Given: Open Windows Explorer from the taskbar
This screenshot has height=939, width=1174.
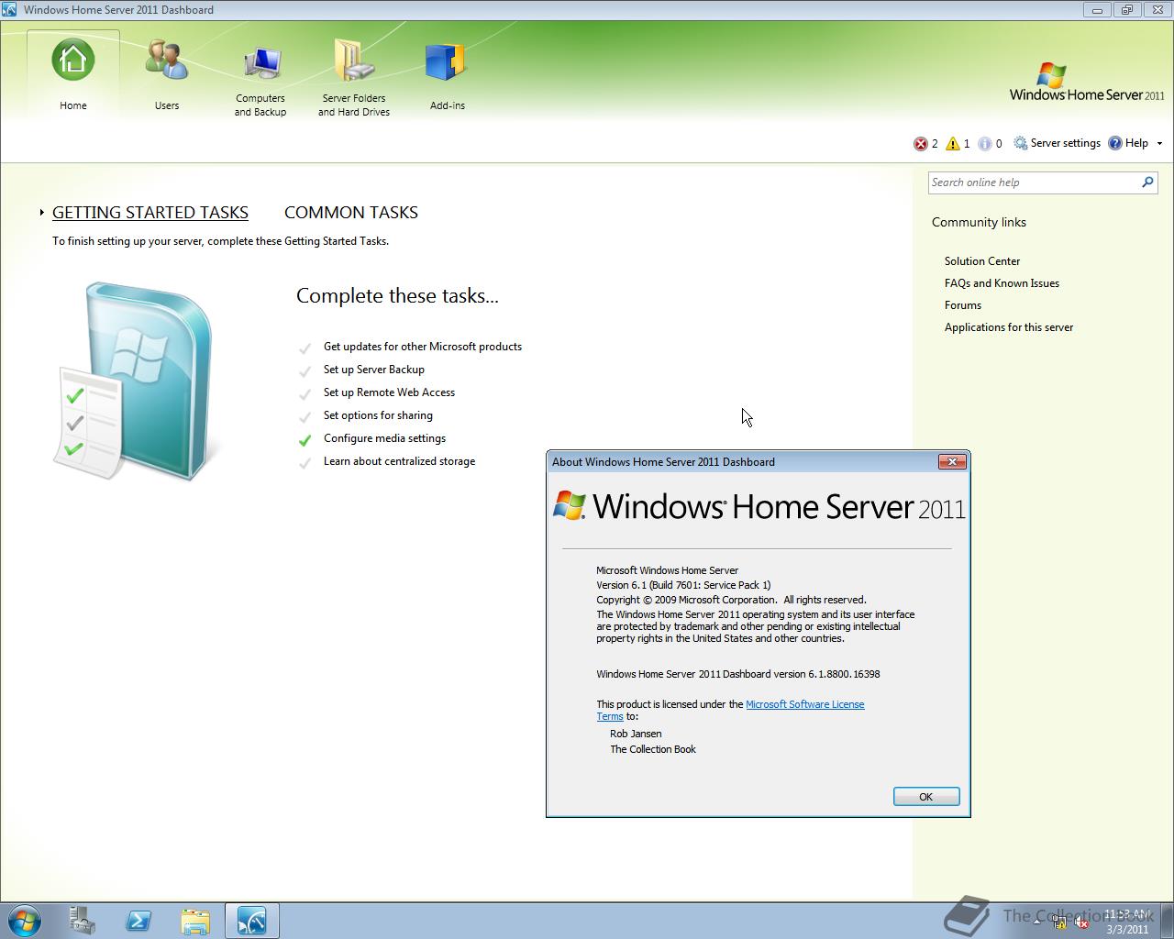Looking at the screenshot, I should pos(195,921).
